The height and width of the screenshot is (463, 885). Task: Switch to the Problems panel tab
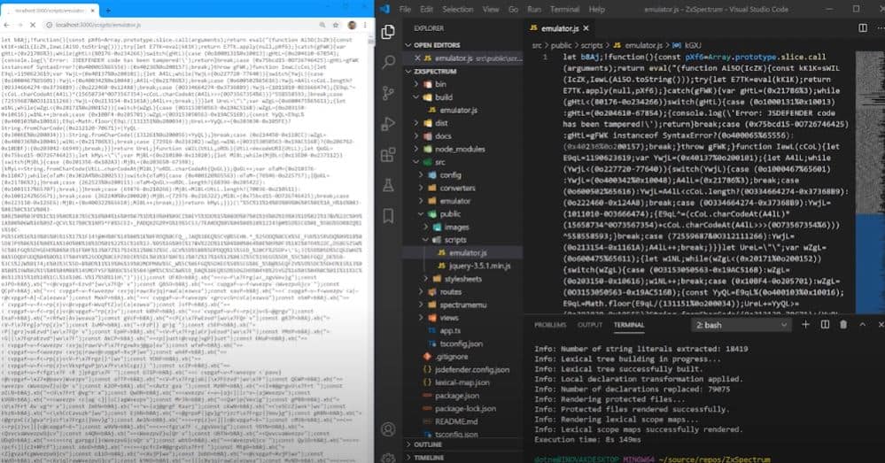(x=550, y=325)
